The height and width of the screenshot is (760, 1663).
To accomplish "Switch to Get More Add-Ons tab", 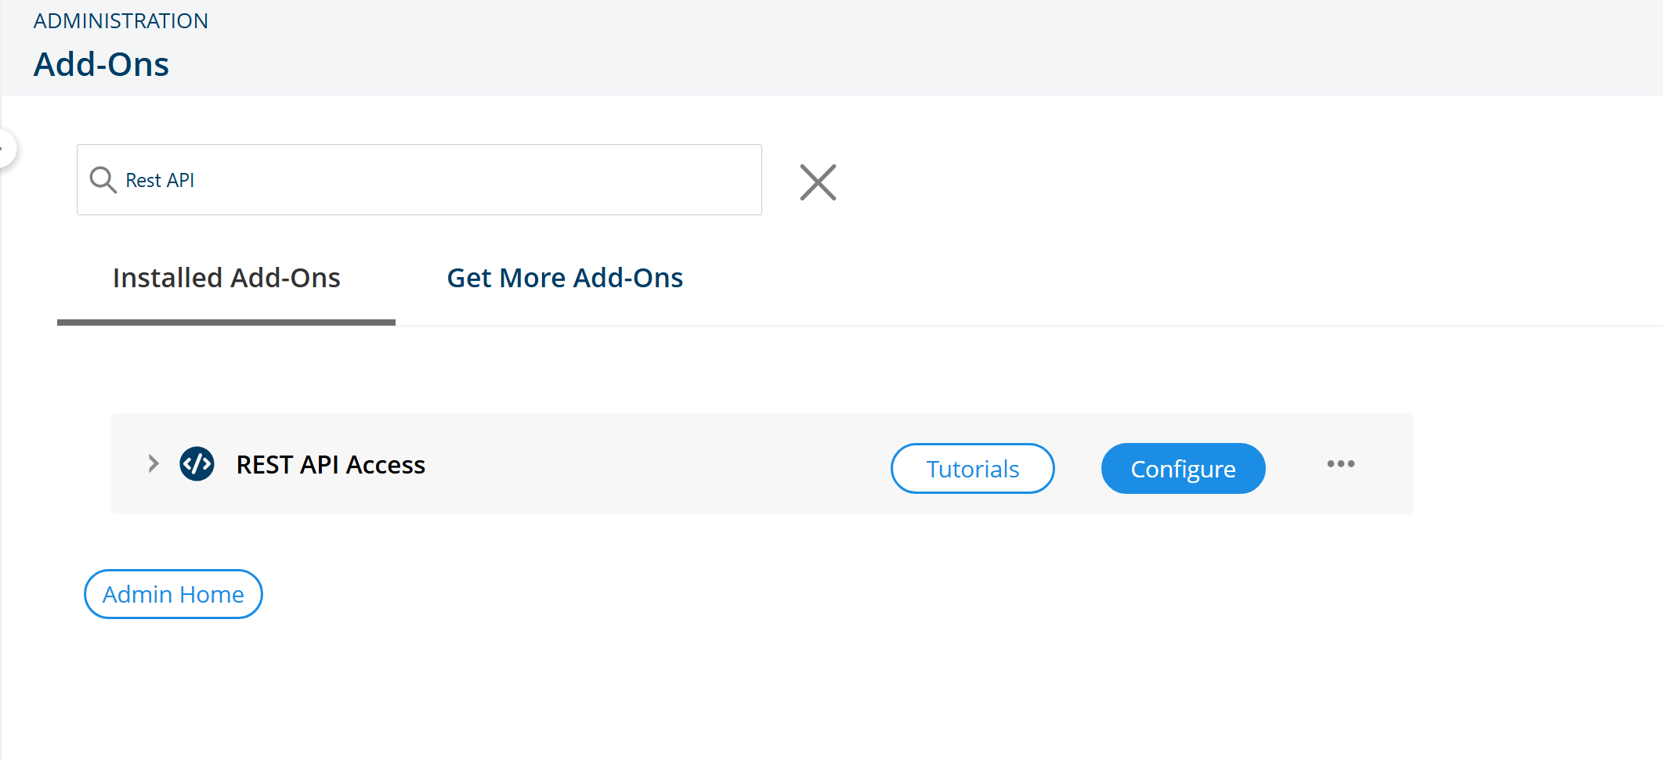I will tap(565, 278).
